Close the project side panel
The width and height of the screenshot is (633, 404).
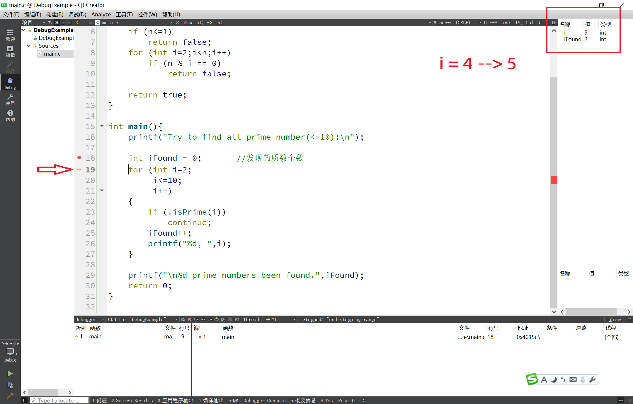click(x=70, y=23)
